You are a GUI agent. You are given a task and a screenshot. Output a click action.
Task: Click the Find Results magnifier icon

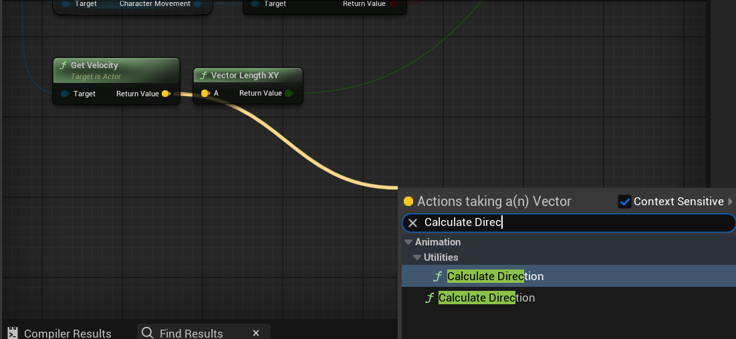tap(147, 333)
